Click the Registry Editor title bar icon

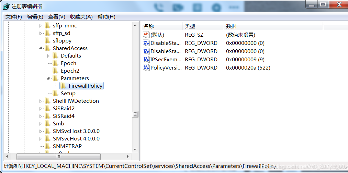coord(7,6)
